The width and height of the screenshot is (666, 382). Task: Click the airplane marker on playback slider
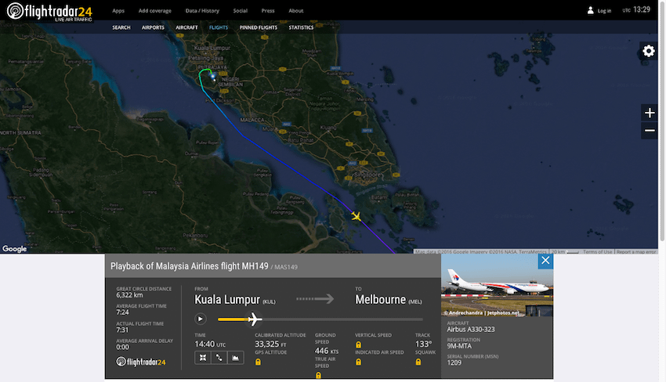pyautogui.click(x=254, y=319)
